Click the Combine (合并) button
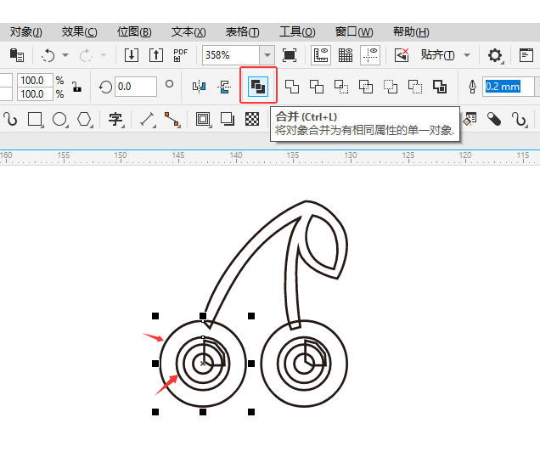Screen dimensions: 540x457 (258, 86)
